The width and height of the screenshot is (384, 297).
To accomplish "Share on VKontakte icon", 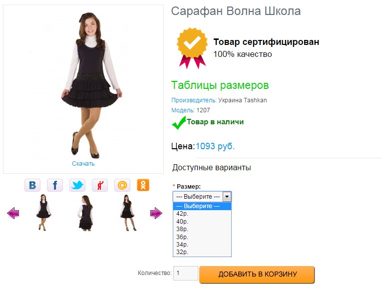I will pyautogui.click(x=32, y=185).
